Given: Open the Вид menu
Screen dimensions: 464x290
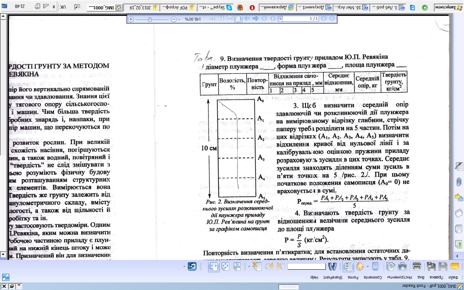Looking at the screenshot, I should [x=421, y=277].
